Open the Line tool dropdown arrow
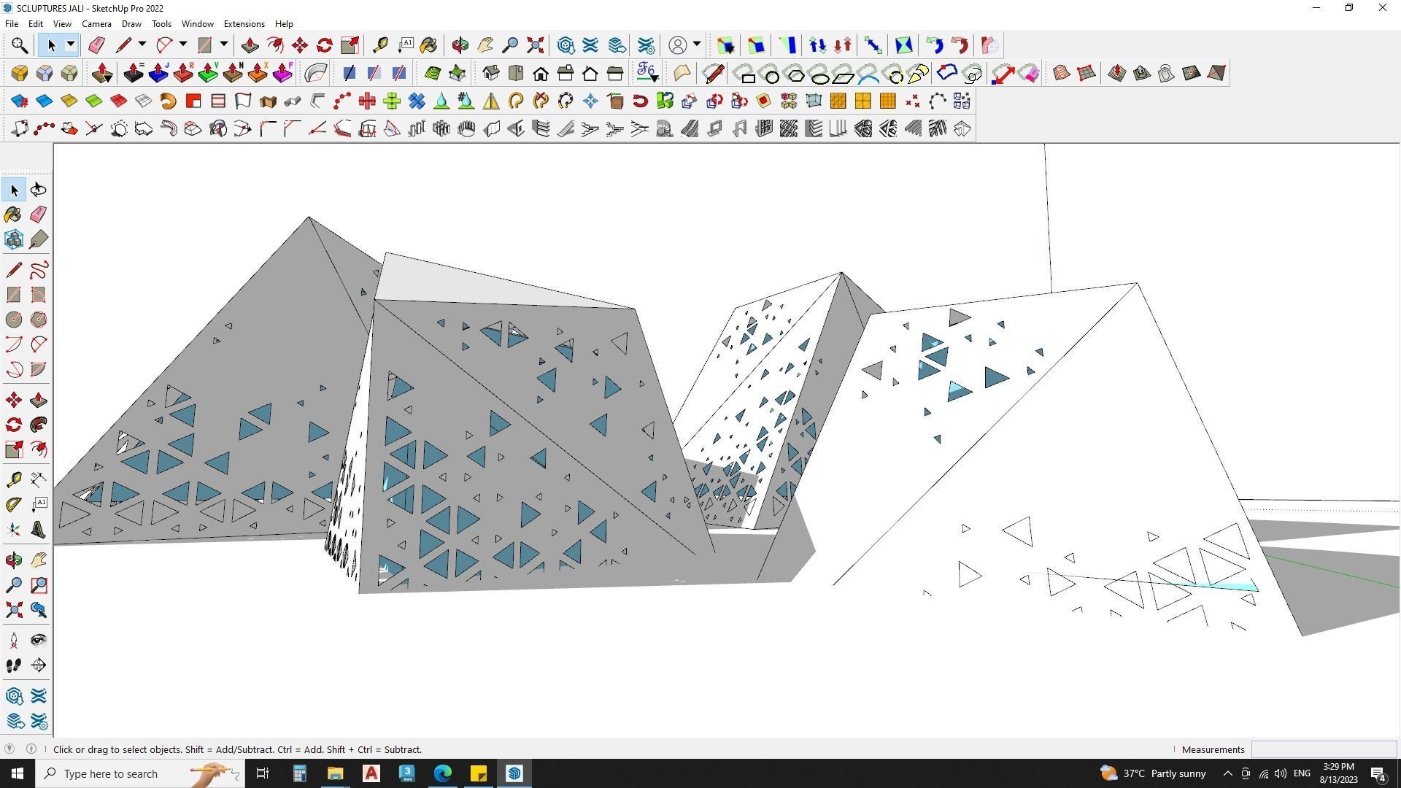 142,45
